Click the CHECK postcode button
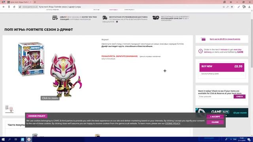The image size is (253, 142). [240, 96]
